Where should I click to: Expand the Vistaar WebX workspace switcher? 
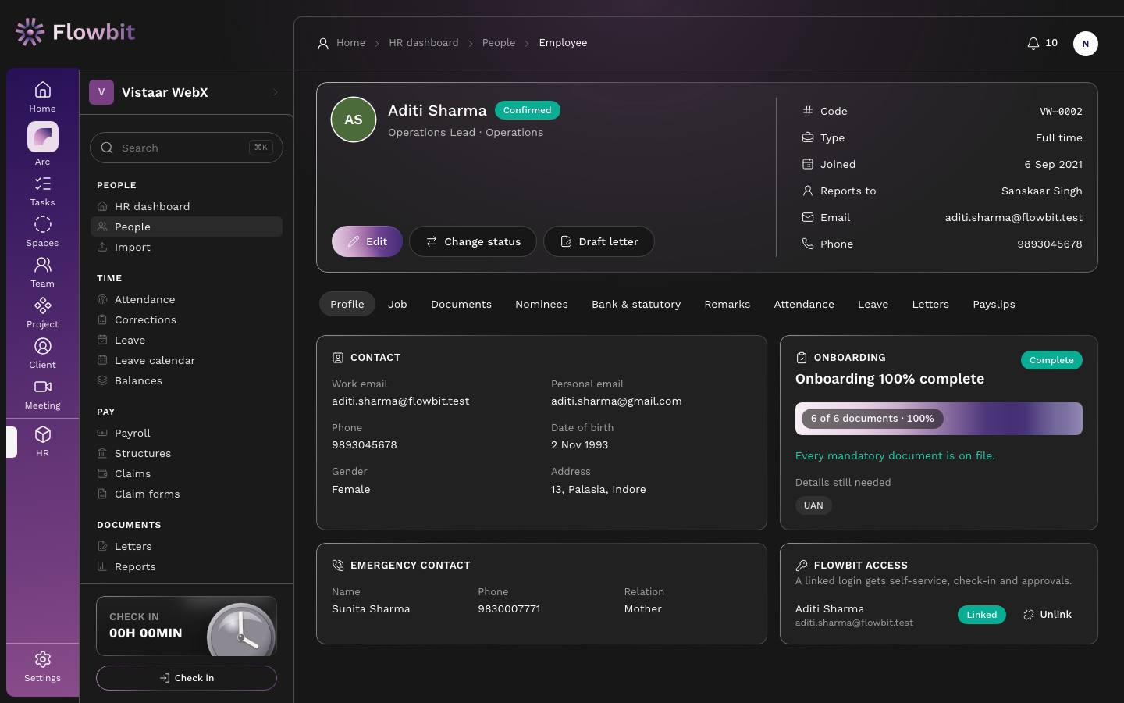coord(187,92)
